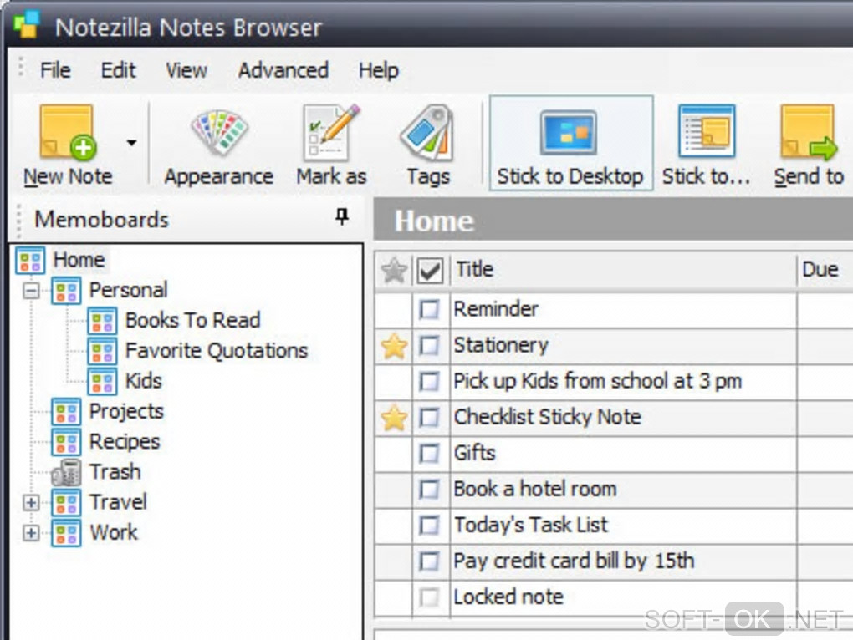Toggle the checkbox column header
Image resolution: width=853 pixels, height=640 pixels.
430,270
